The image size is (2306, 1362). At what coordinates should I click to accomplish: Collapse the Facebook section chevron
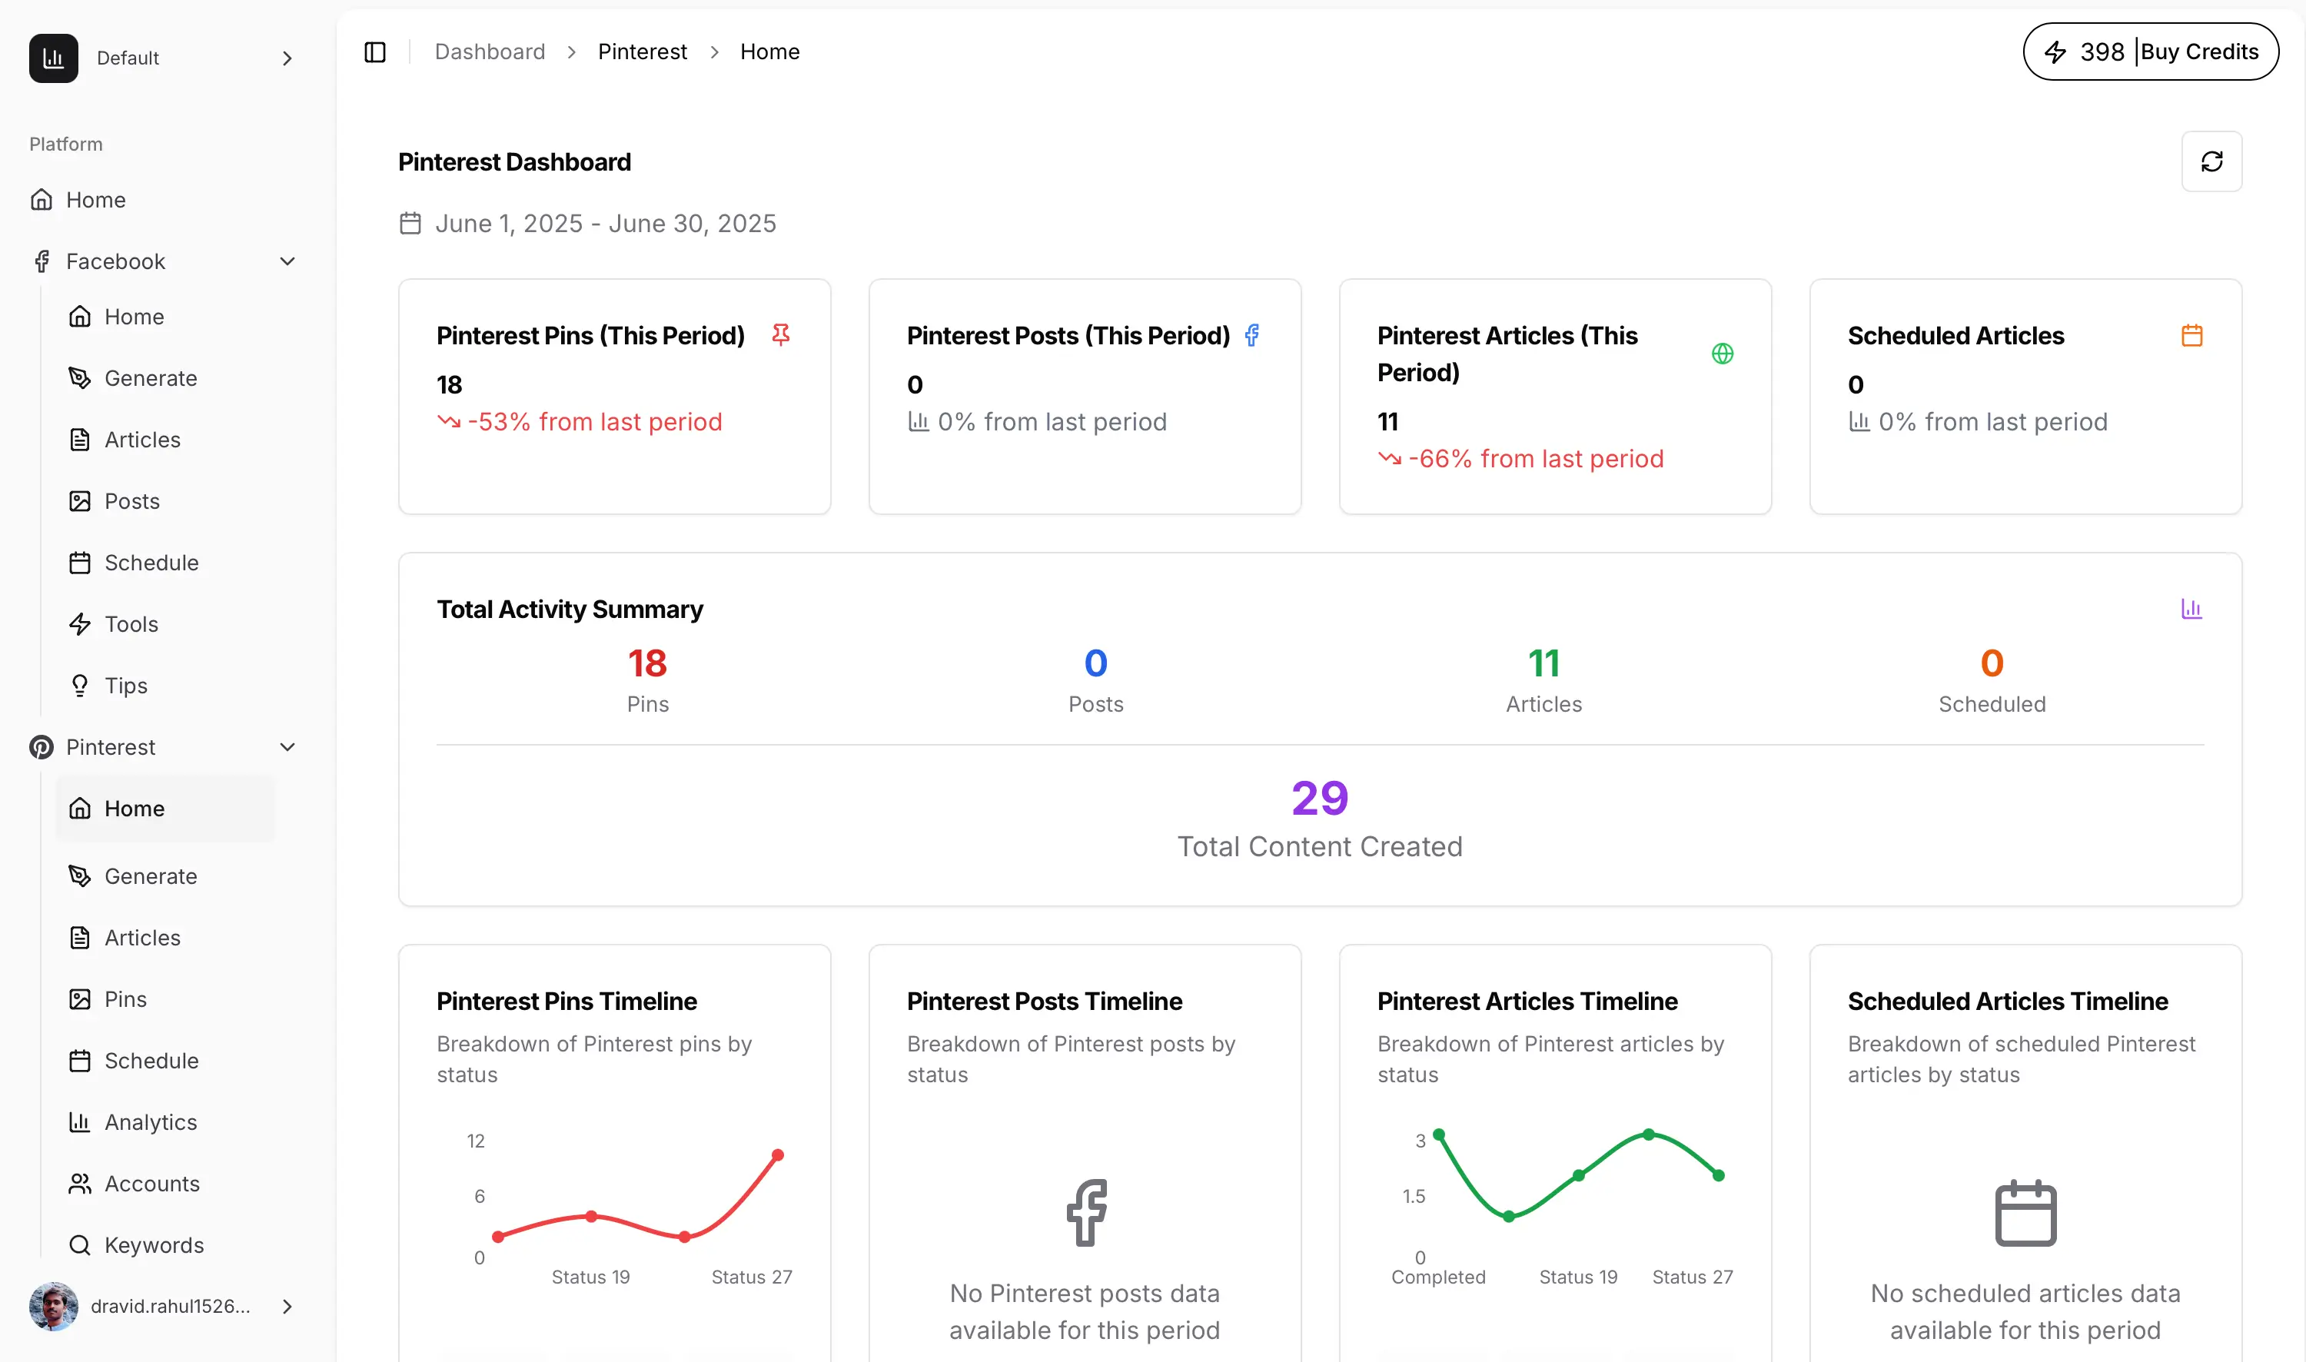pyautogui.click(x=287, y=261)
